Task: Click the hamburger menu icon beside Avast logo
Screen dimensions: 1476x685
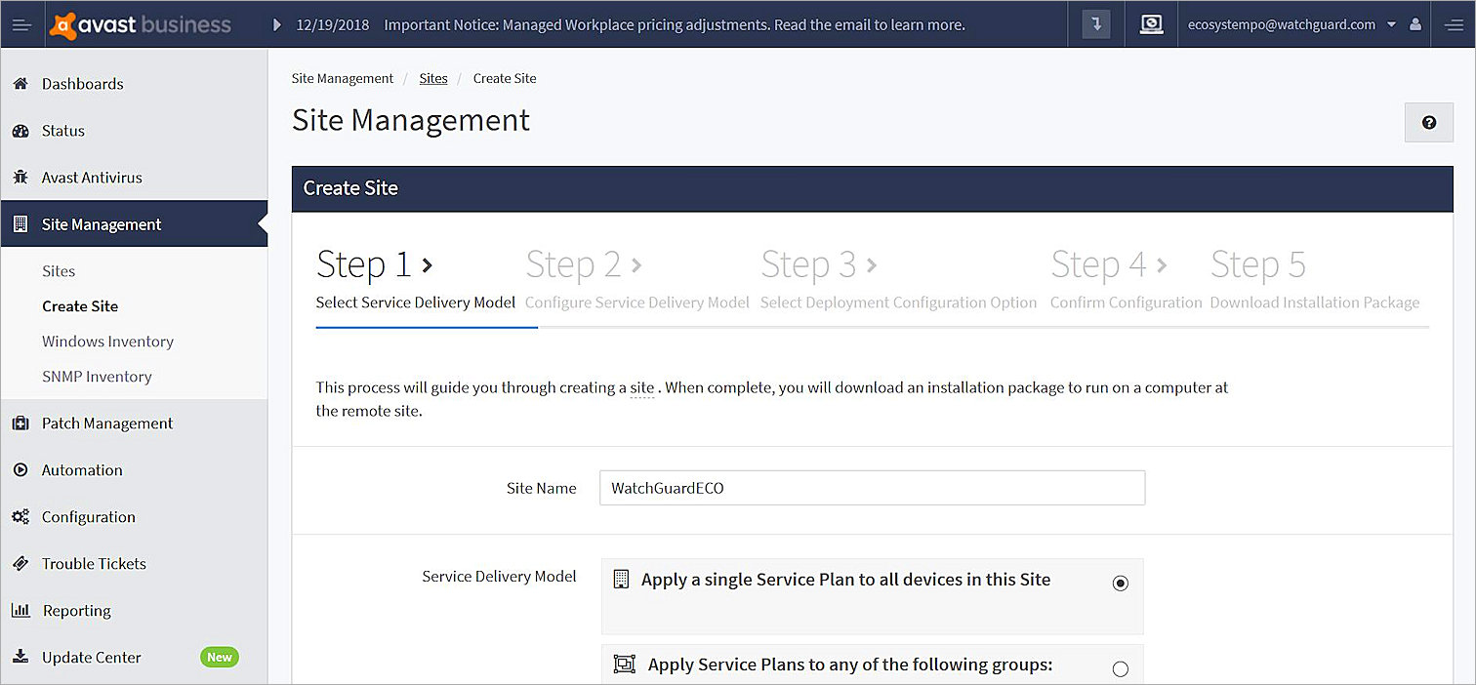Action: pyautogui.click(x=23, y=24)
